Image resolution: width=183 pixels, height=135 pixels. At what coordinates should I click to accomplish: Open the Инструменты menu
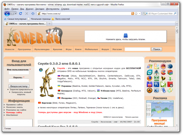(x=53, y=9)
